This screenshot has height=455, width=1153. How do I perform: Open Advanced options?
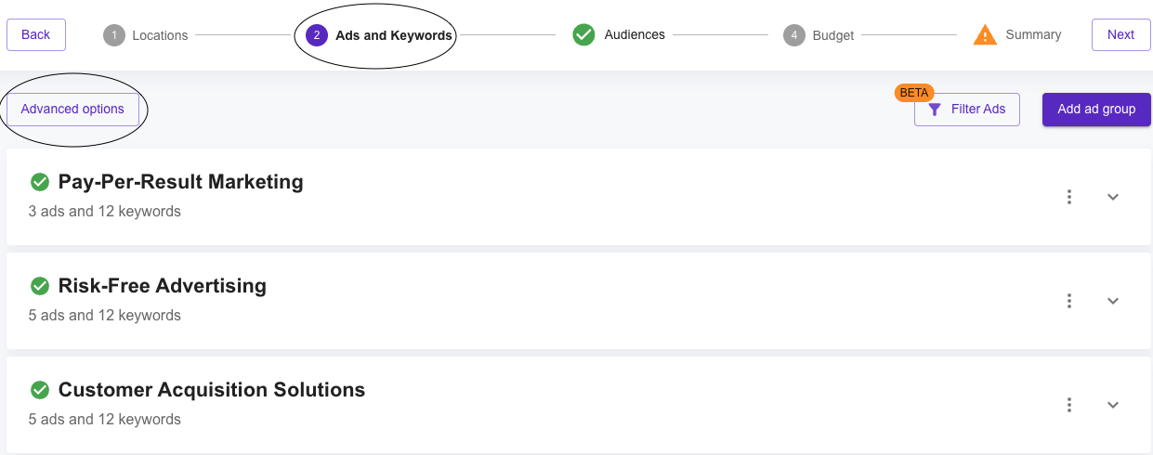click(72, 110)
